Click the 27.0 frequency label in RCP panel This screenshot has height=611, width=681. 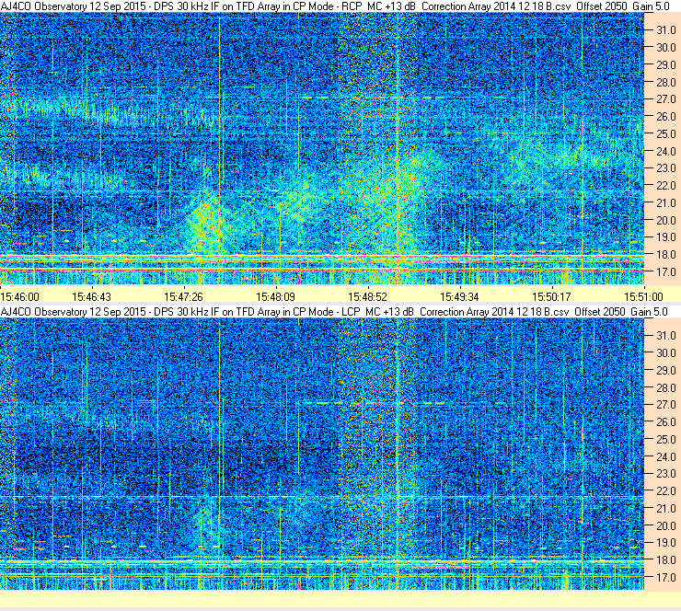pyautogui.click(x=666, y=99)
